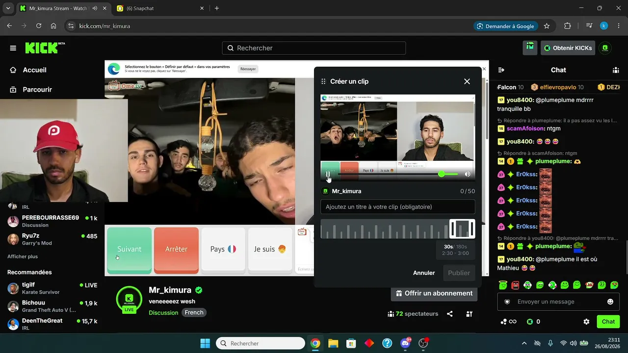Open Windows Start menu

(205, 343)
